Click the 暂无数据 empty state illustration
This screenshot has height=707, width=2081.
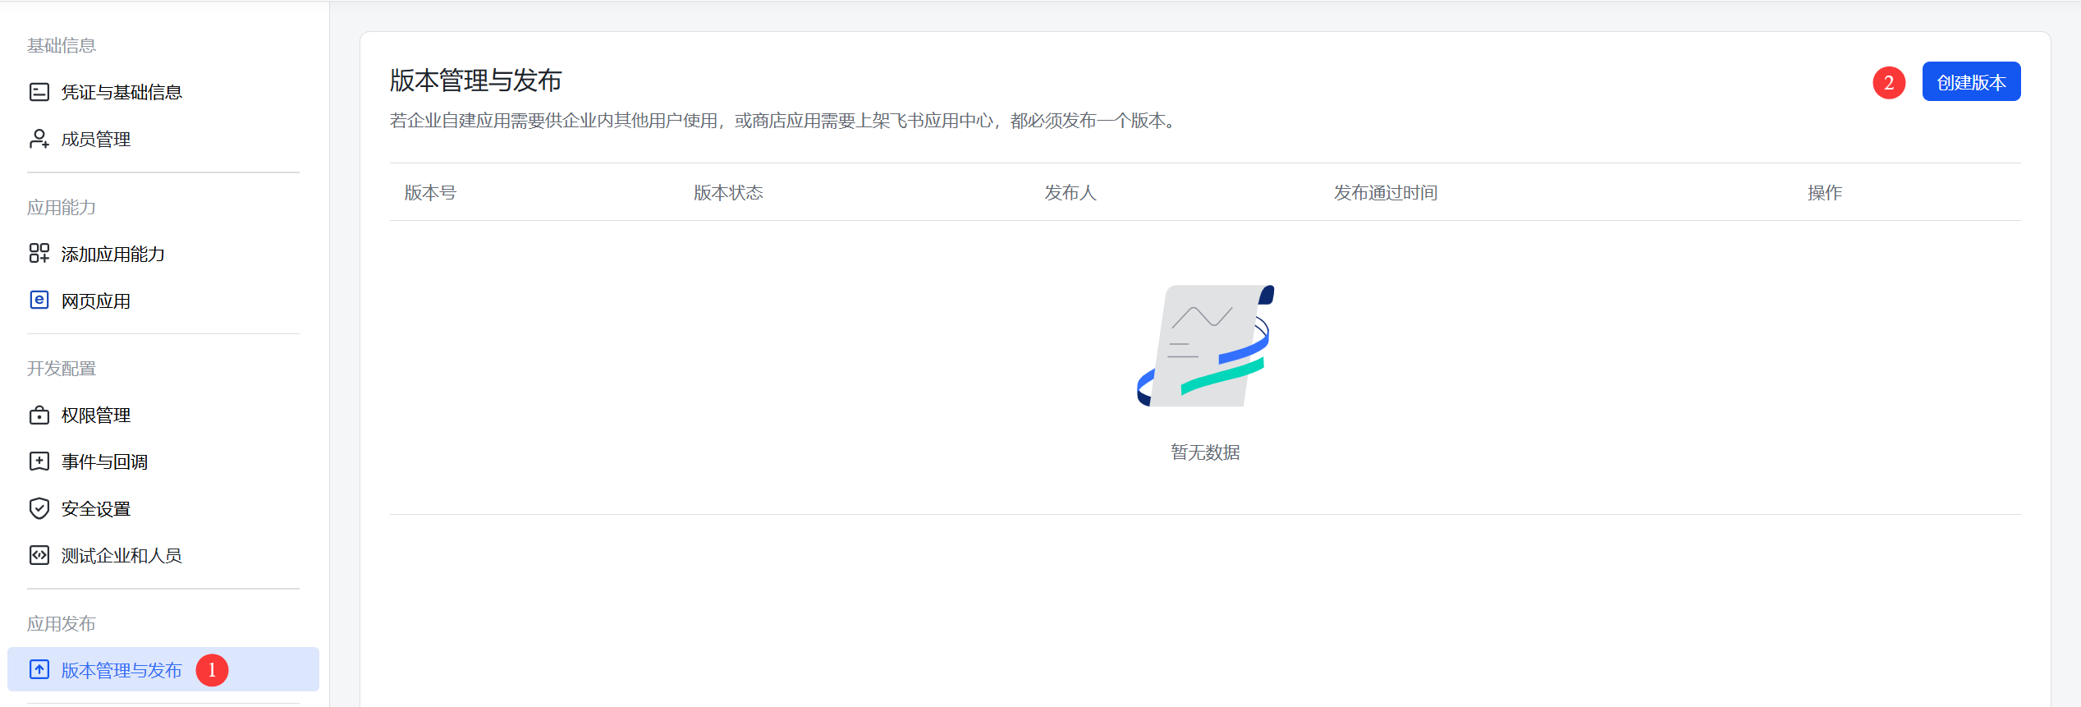coord(1204,347)
